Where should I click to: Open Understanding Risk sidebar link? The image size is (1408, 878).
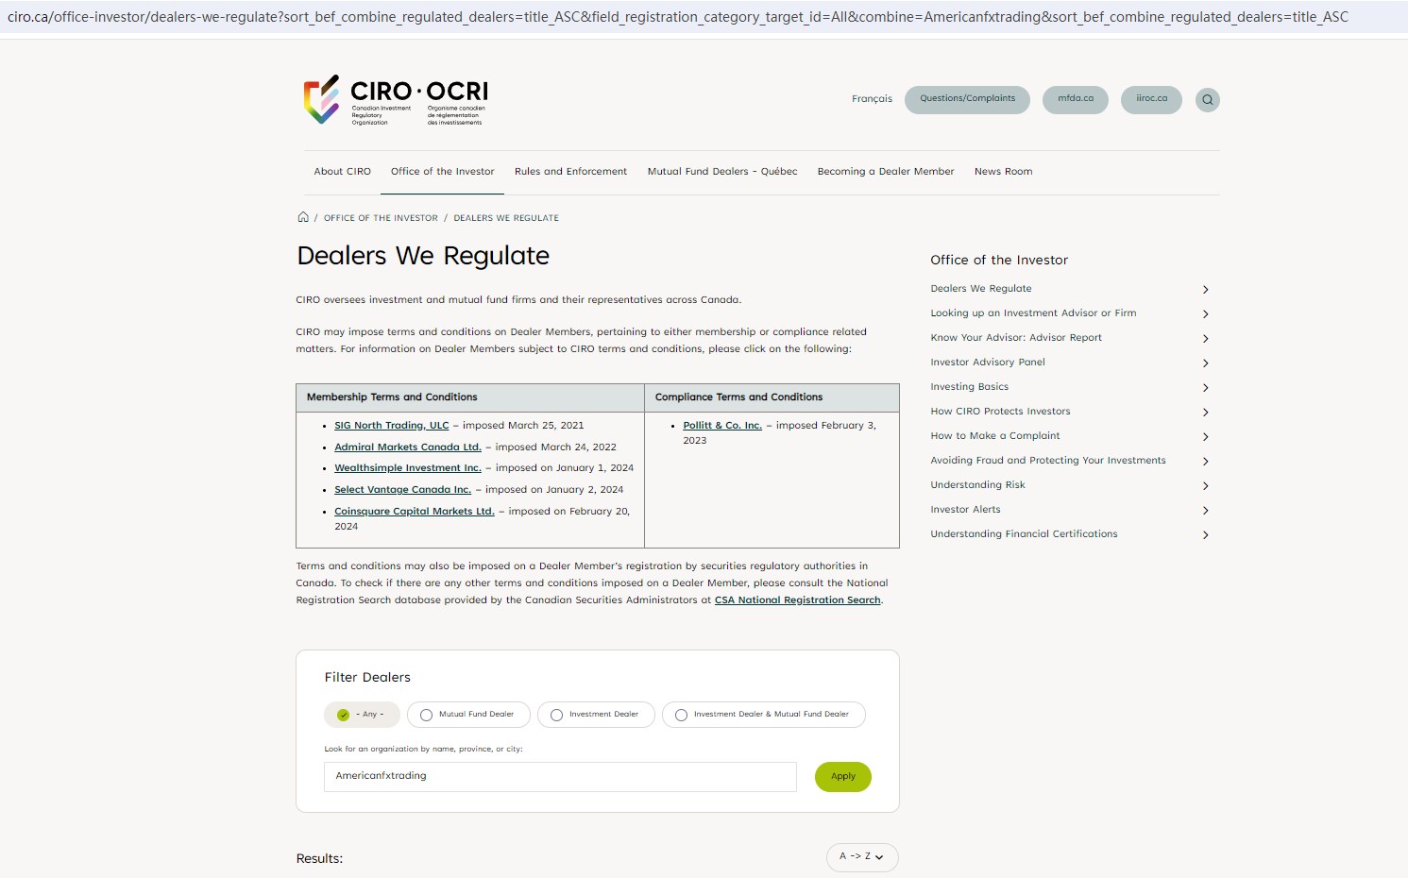(x=977, y=485)
